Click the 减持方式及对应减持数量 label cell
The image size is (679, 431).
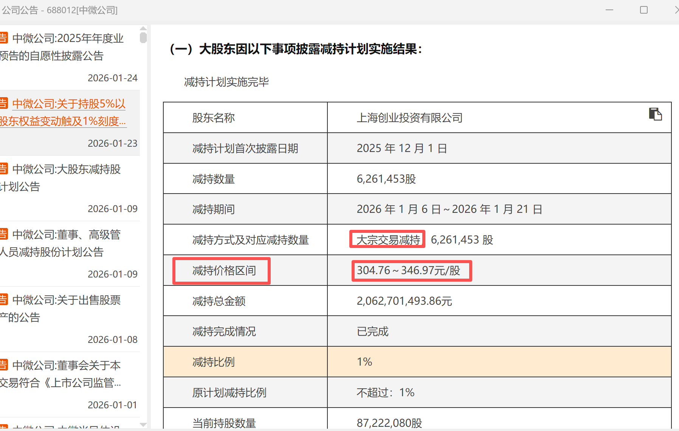point(245,240)
